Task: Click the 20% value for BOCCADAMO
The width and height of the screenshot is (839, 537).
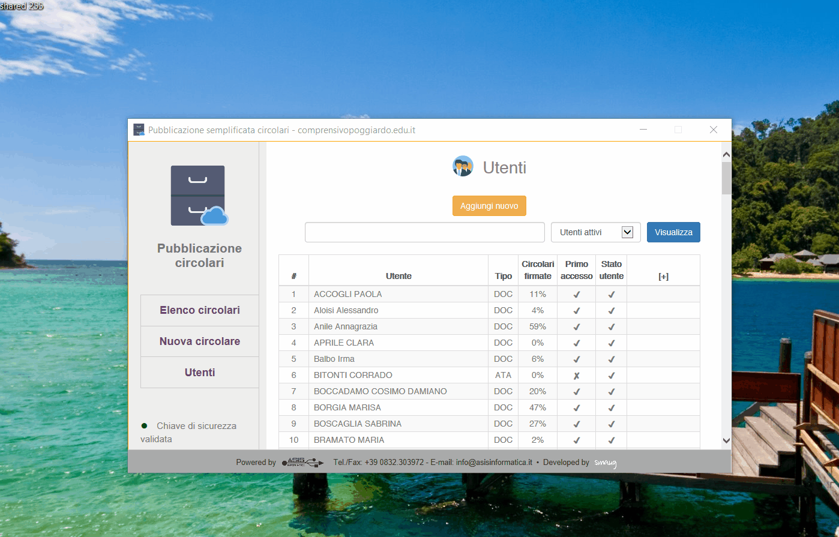Action: click(x=538, y=391)
